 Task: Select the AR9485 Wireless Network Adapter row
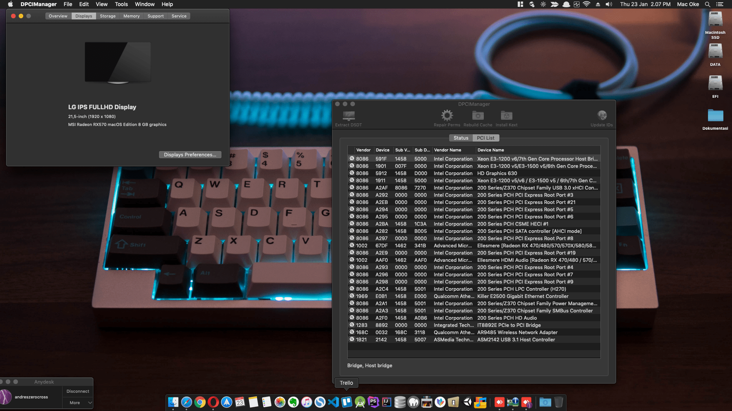coord(474,332)
